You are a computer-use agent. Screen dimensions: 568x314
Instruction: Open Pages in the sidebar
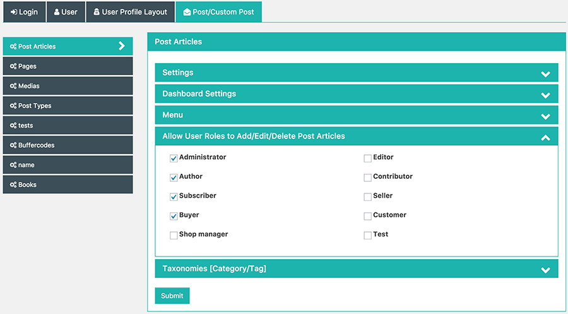[x=68, y=66]
